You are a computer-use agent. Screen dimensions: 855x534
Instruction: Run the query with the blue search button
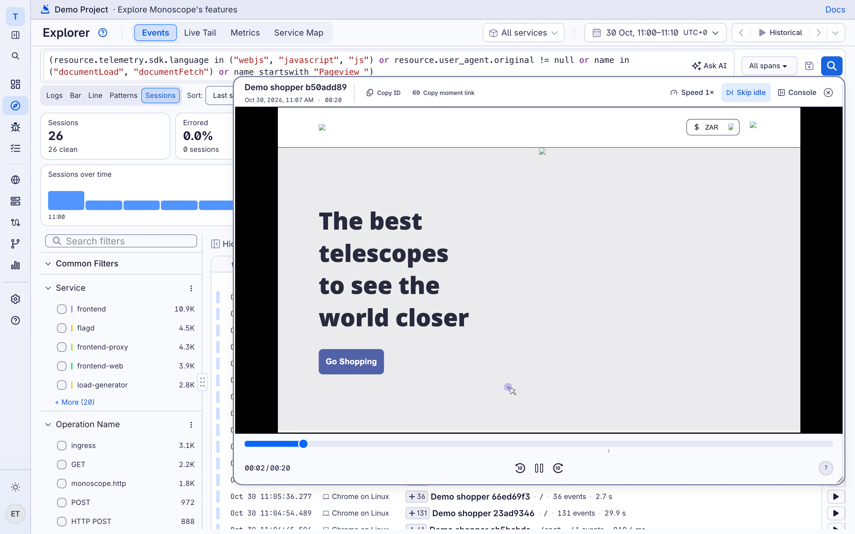[x=831, y=66]
